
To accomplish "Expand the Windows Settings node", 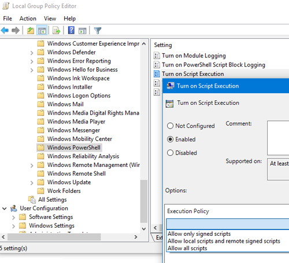I will (x=13, y=226).
